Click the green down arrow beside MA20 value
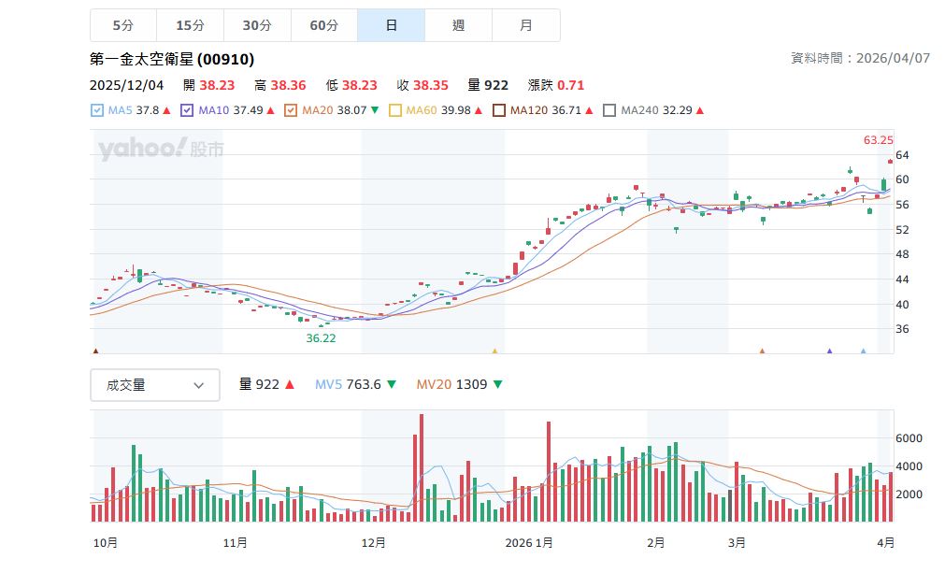This screenshot has height=573, width=945. [x=375, y=110]
